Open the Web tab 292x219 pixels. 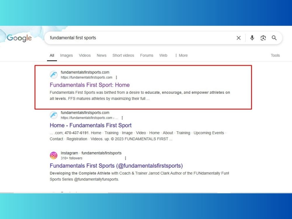click(163, 55)
